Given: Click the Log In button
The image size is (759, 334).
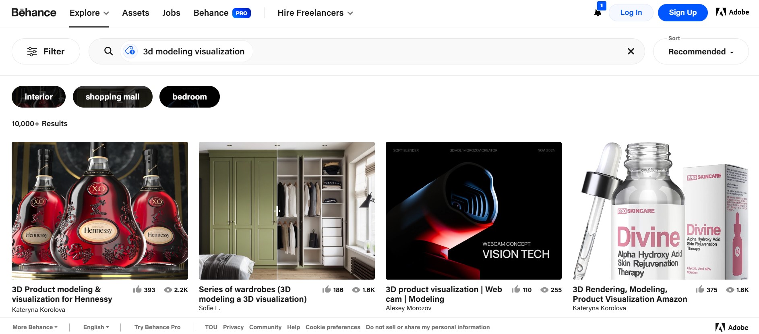Looking at the screenshot, I should point(631,12).
